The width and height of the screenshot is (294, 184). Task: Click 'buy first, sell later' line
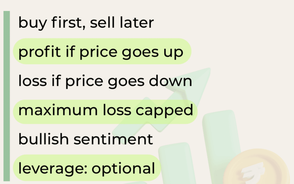tap(86, 22)
